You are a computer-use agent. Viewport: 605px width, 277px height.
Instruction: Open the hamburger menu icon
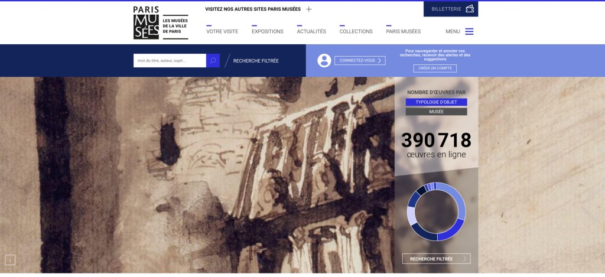coord(469,31)
